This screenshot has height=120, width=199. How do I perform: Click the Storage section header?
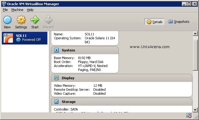click(x=122, y=102)
